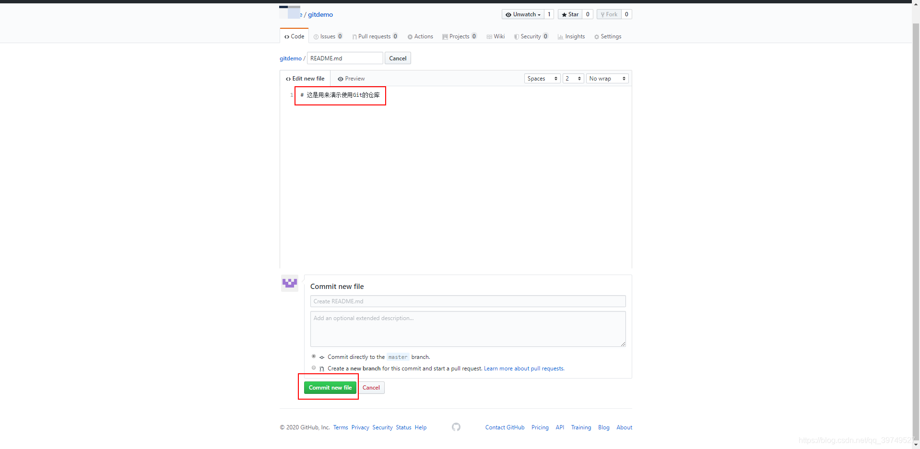Open the footer Security link
This screenshot has width=920, height=449.
point(382,427)
